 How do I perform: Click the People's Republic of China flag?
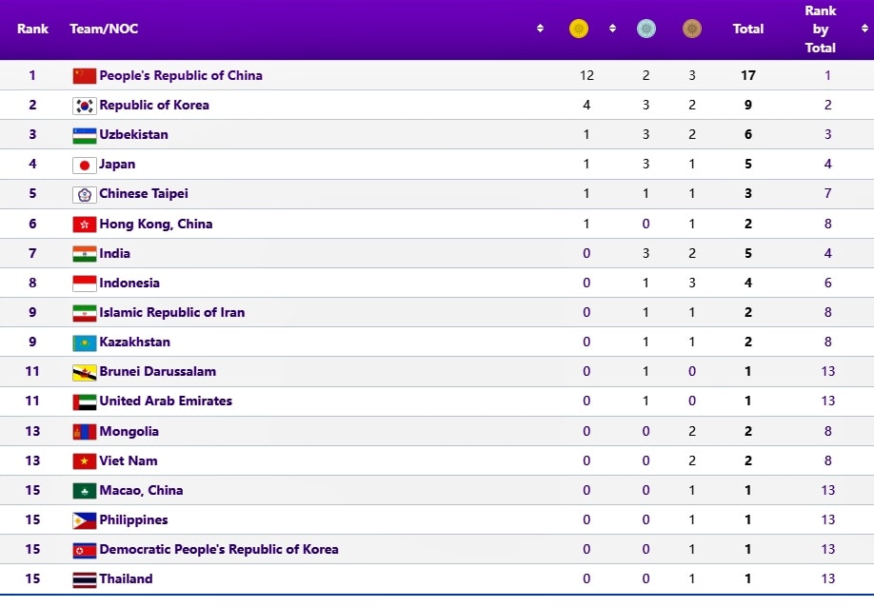click(84, 76)
